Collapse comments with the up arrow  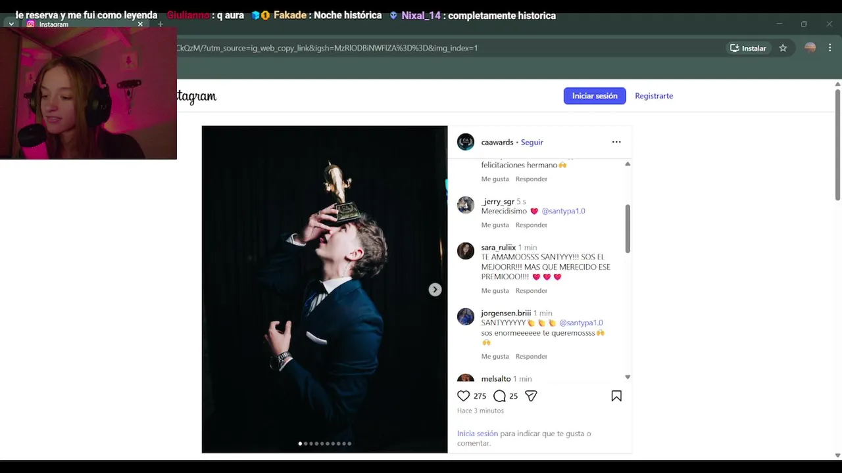[628, 164]
